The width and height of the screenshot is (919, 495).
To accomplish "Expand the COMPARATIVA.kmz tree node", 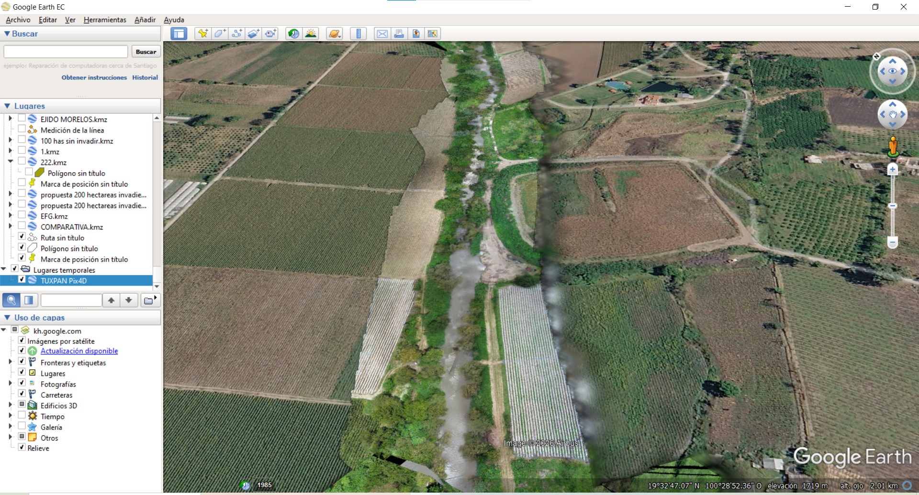I will coord(11,226).
